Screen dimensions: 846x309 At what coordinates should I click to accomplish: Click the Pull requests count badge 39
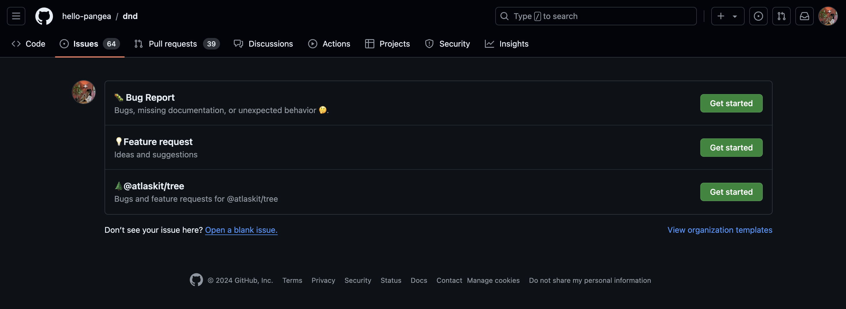pyautogui.click(x=211, y=44)
